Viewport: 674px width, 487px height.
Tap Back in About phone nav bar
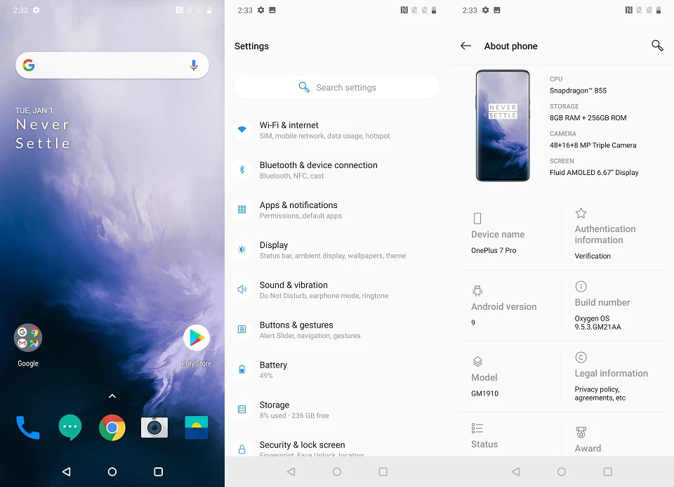516,472
